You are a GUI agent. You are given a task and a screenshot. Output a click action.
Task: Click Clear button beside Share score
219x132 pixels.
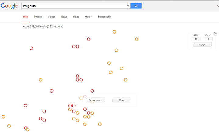tap(122, 100)
